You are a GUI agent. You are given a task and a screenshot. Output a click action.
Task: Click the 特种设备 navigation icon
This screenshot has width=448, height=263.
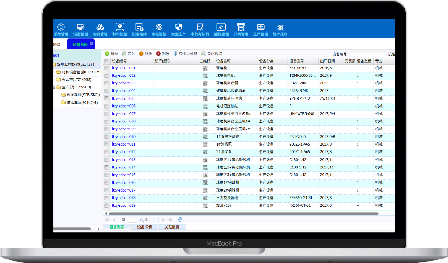click(119, 29)
